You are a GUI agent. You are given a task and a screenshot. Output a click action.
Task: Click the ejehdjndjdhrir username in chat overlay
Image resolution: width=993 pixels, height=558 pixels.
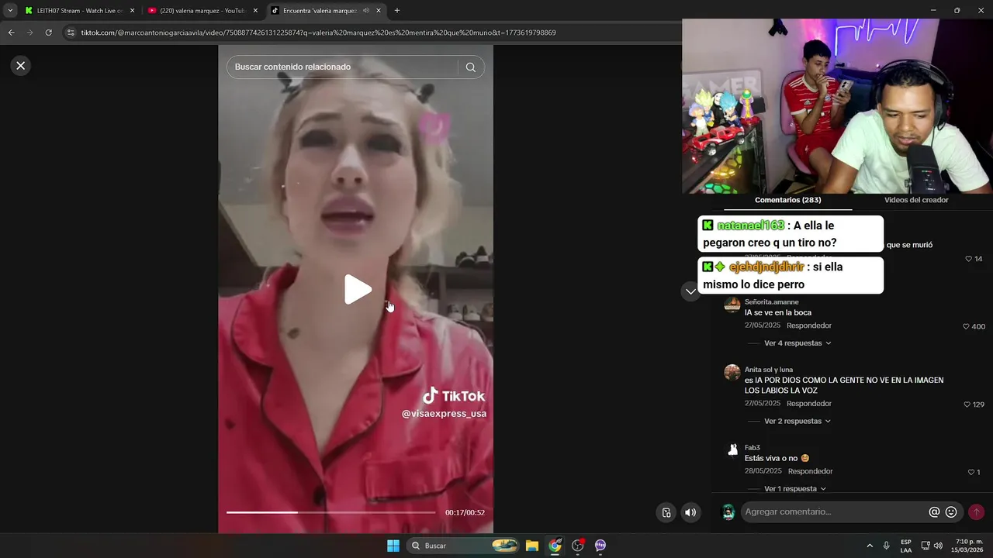click(x=766, y=267)
